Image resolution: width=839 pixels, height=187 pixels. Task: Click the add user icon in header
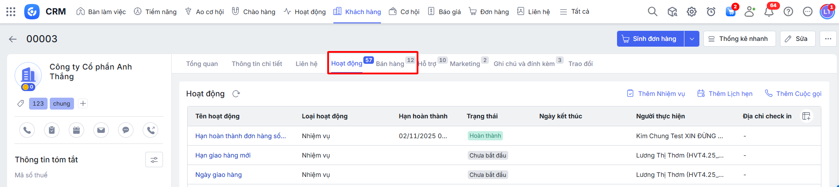coord(750,12)
